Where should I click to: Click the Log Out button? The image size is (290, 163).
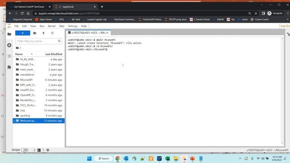pyautogui.click(x=285, y=26)
